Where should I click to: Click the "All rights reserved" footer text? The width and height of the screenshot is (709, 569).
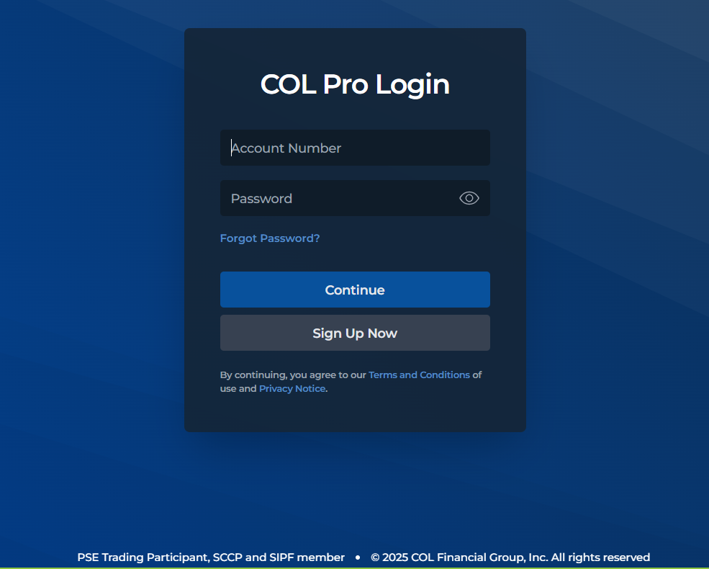(x=600, y=557)
